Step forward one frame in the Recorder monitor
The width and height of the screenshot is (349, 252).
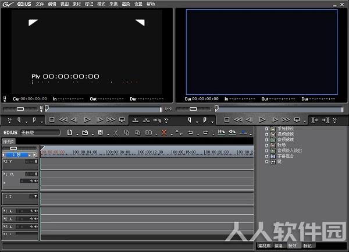(x=275, y=120)
